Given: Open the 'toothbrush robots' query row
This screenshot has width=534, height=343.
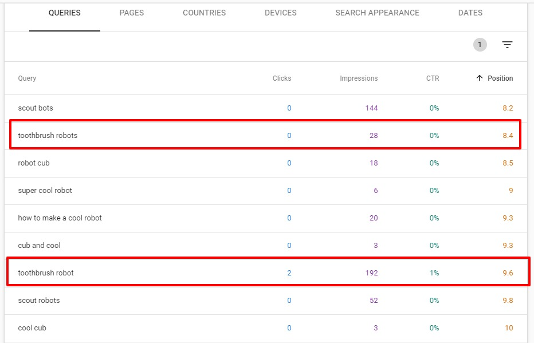Looking at the screenshot, I should [48, 136].
